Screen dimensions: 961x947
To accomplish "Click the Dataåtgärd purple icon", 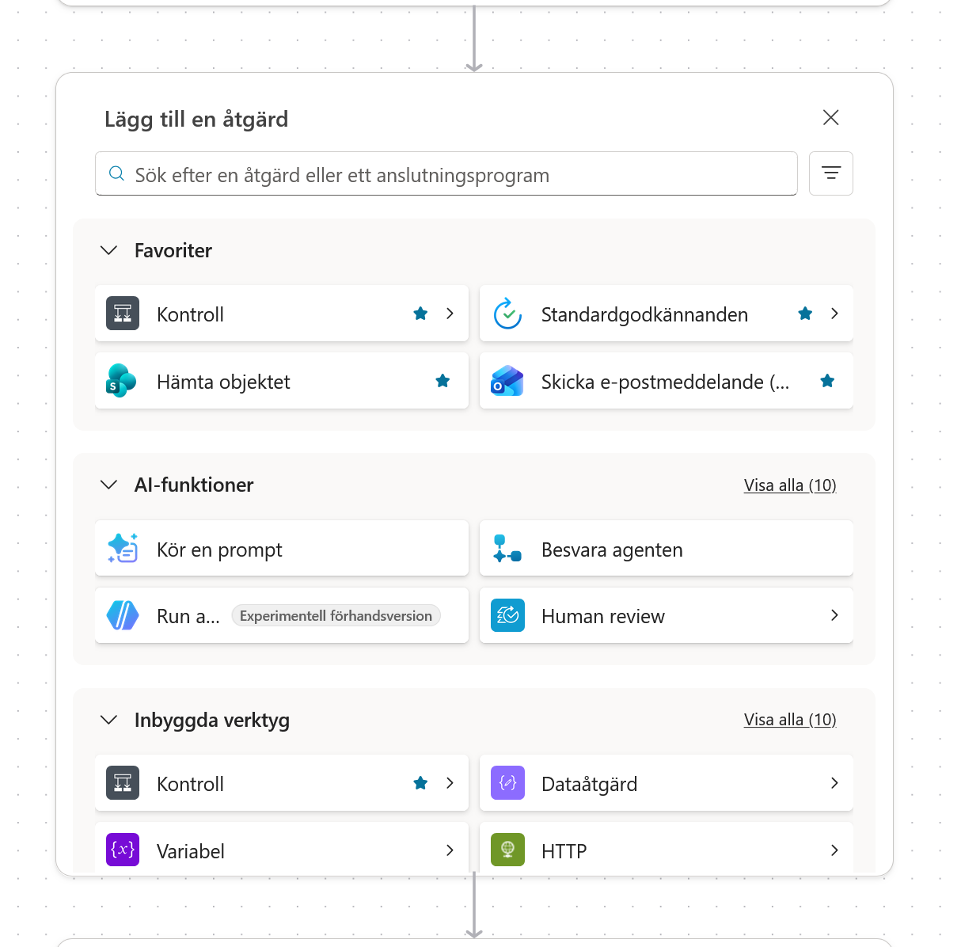I will tap(507, 783).
